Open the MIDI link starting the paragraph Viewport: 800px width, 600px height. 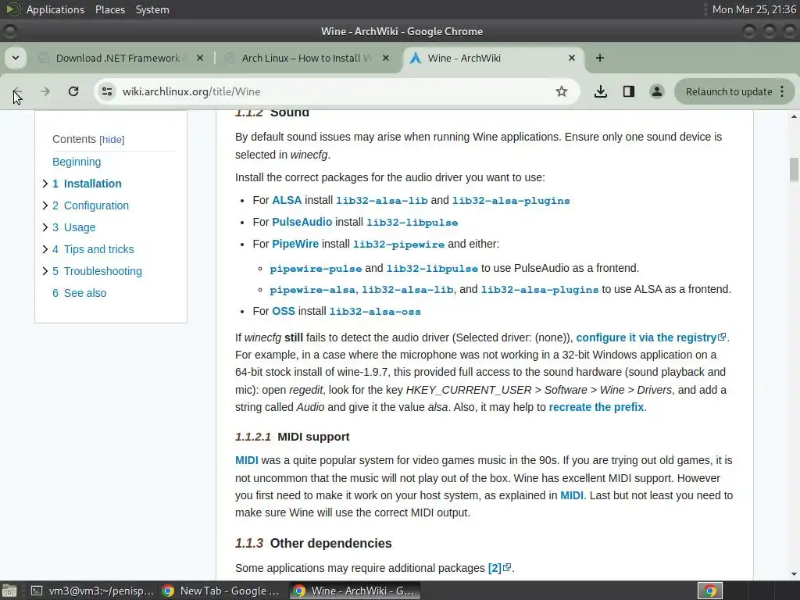(246, 460)
